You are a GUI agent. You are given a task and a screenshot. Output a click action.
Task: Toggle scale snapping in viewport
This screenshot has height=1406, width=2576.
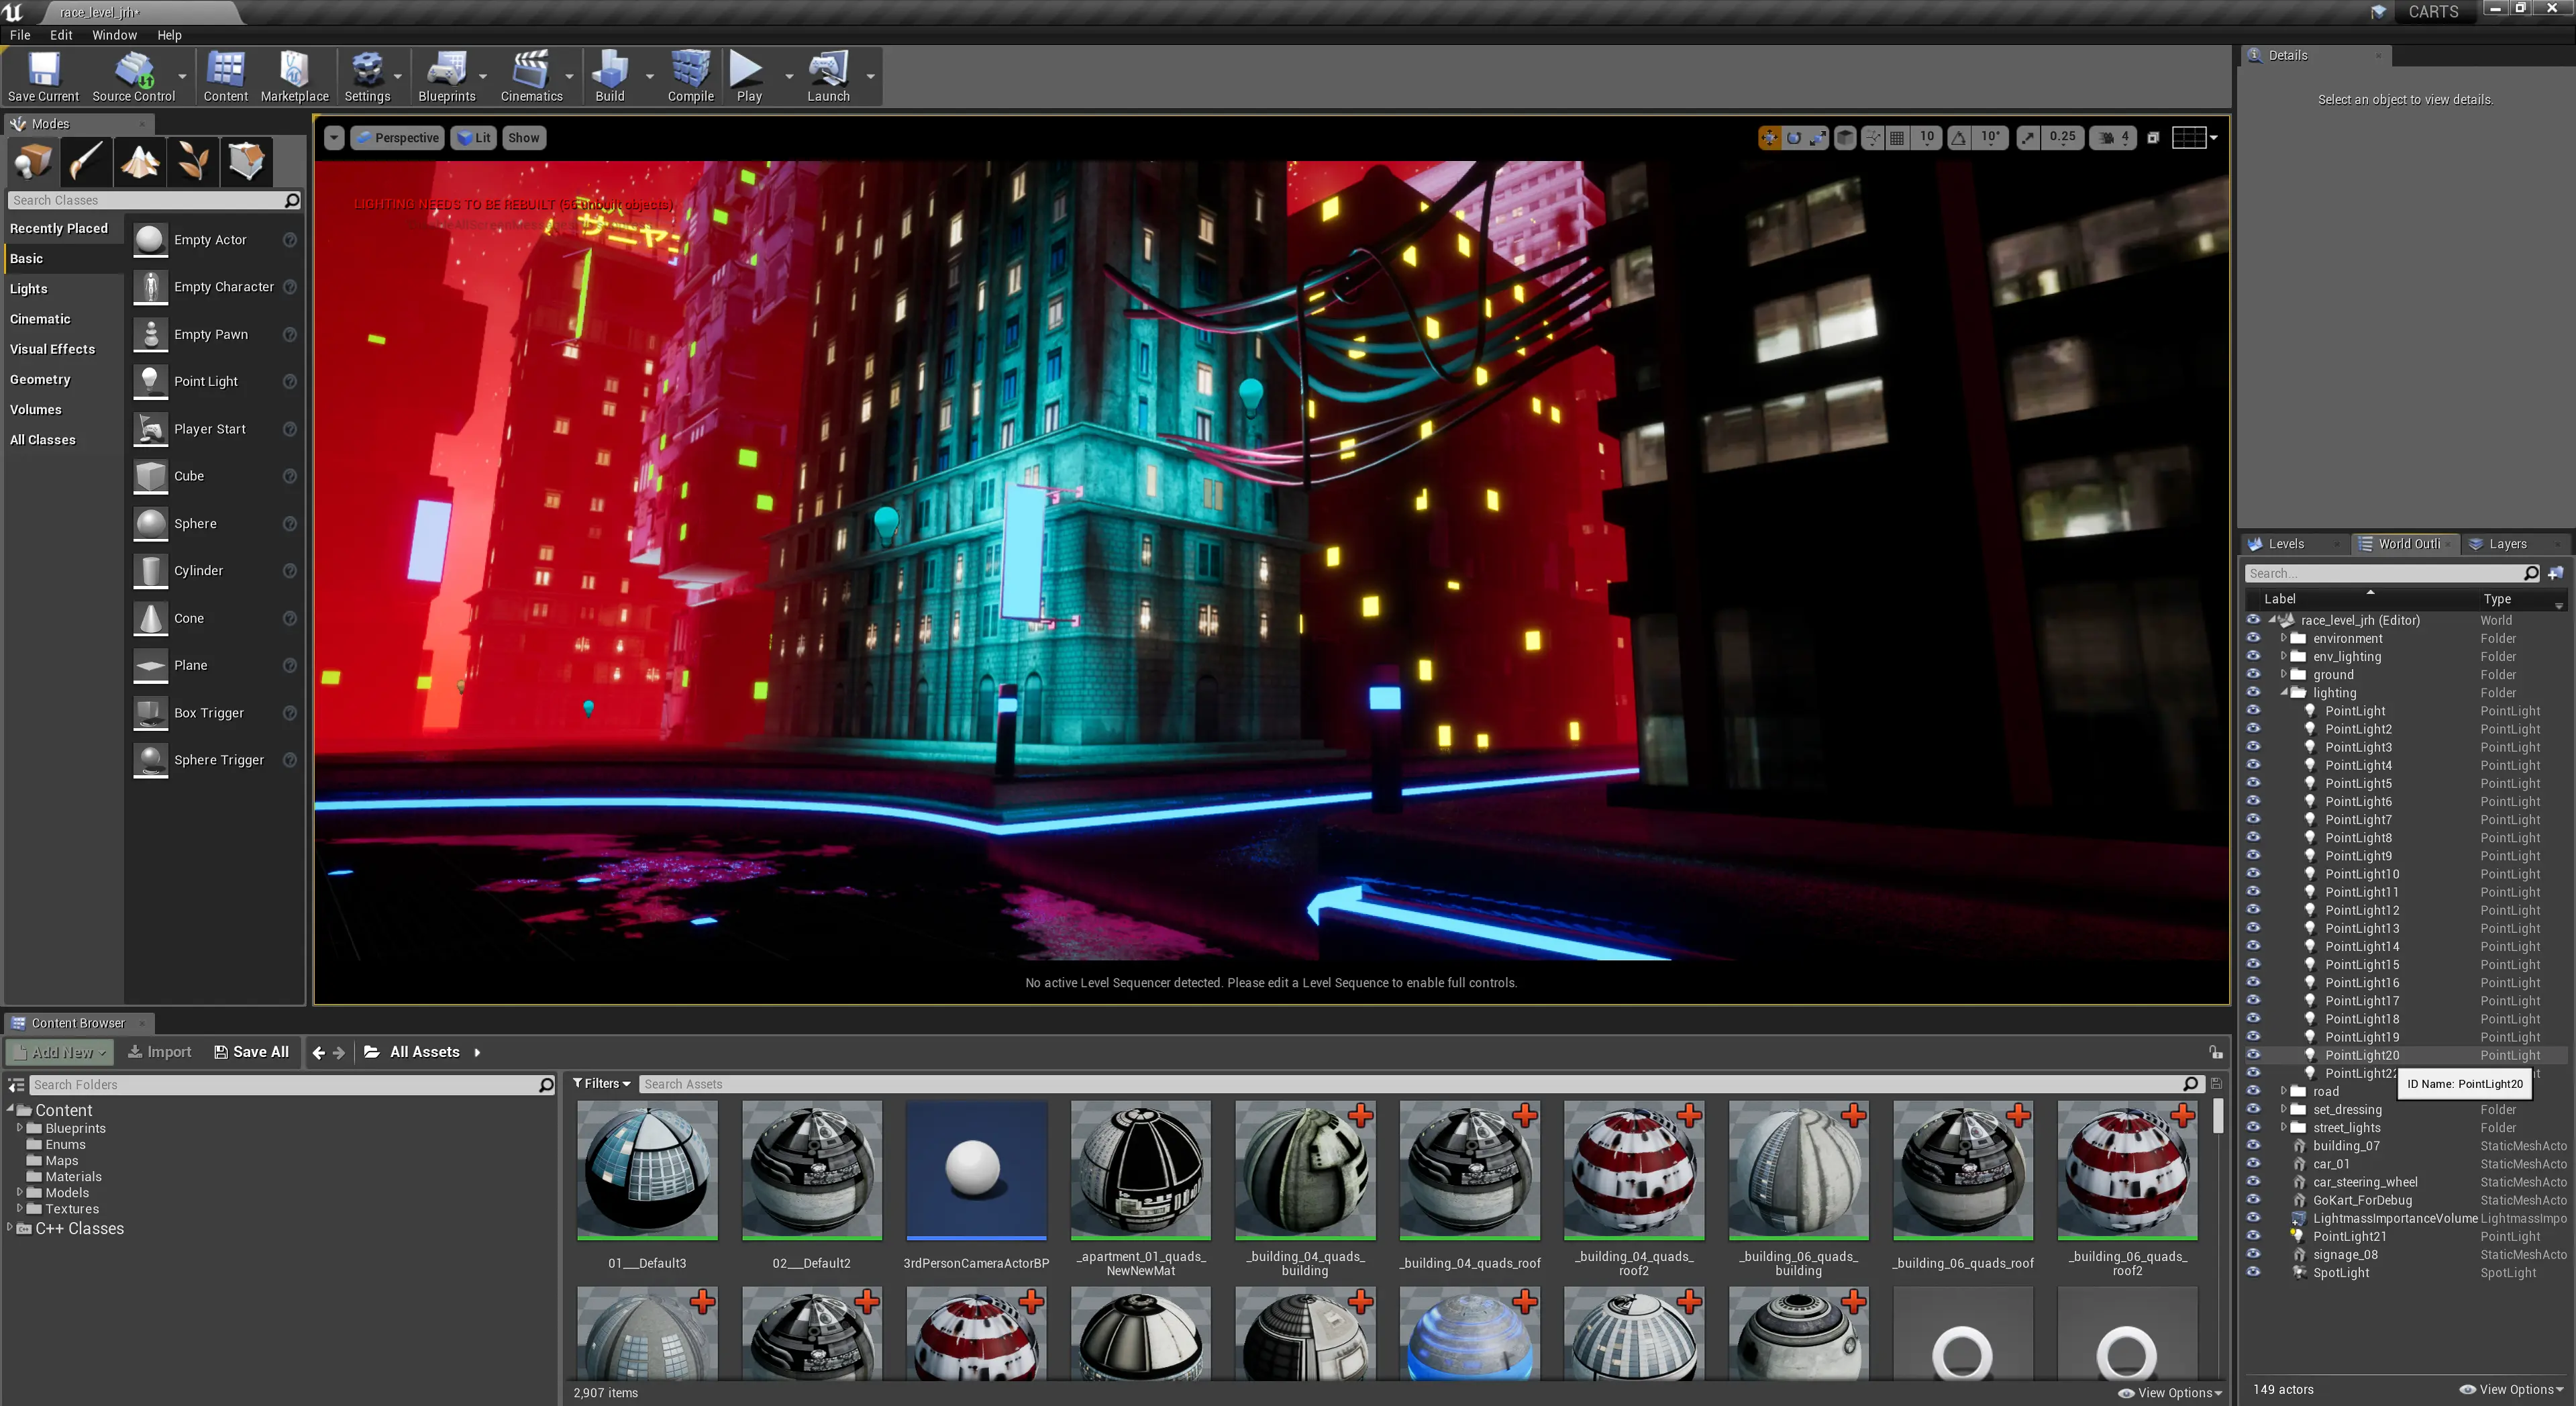2027,138
